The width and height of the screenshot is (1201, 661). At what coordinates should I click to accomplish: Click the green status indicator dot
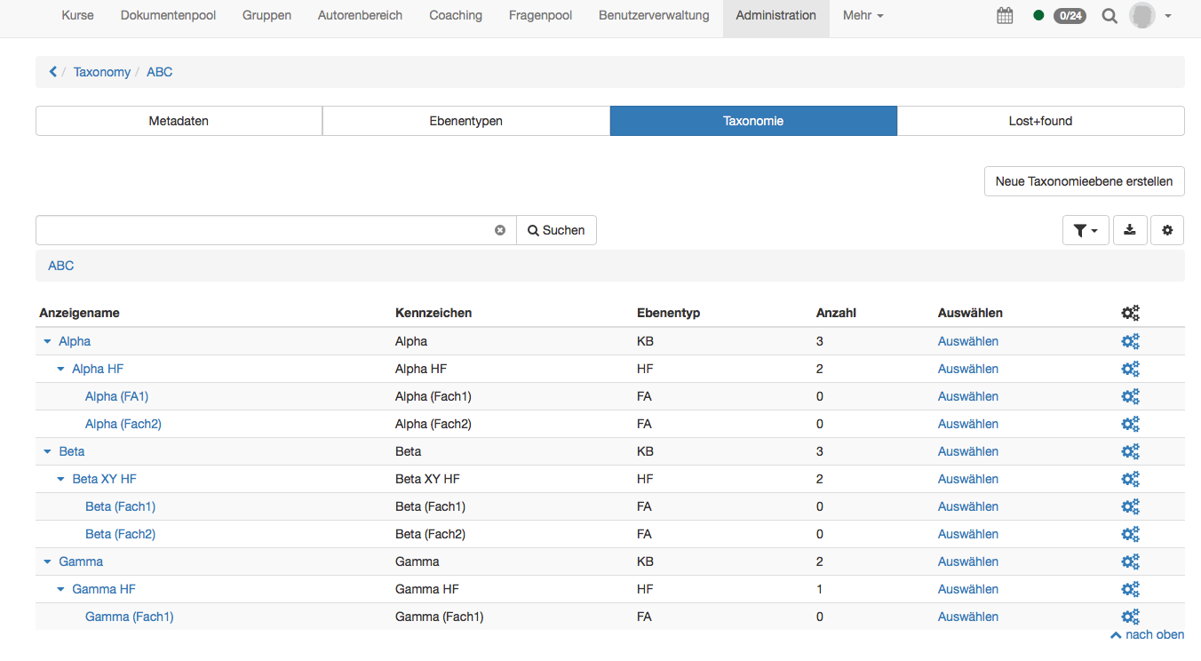(x=1038, y=15)
